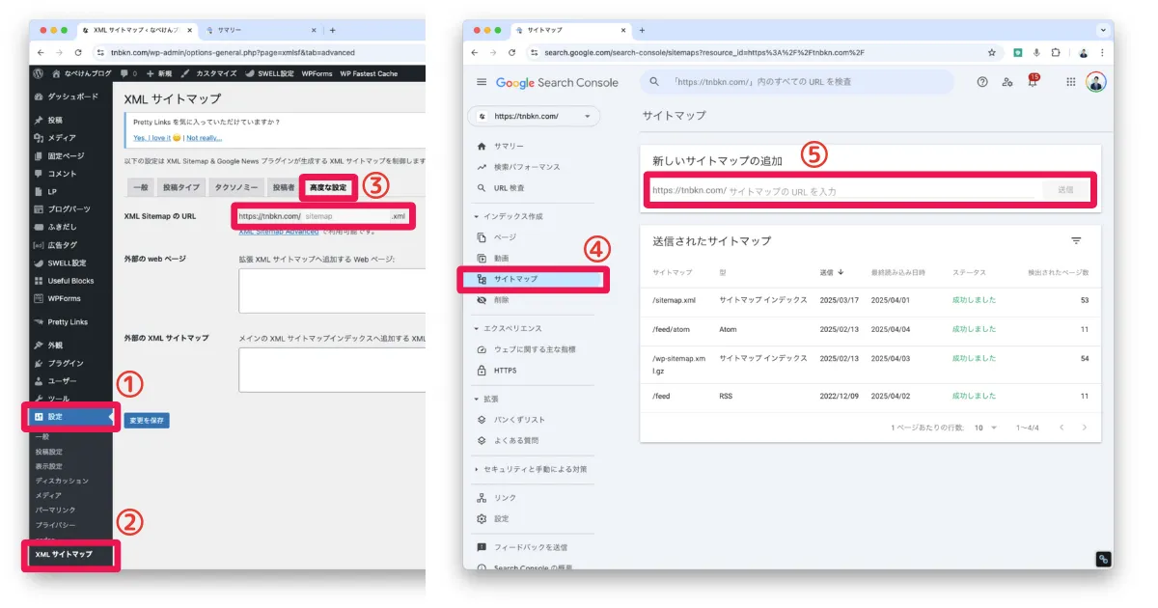Open HTTPS report in Search Console sidebar

click(x=506, y=371)
